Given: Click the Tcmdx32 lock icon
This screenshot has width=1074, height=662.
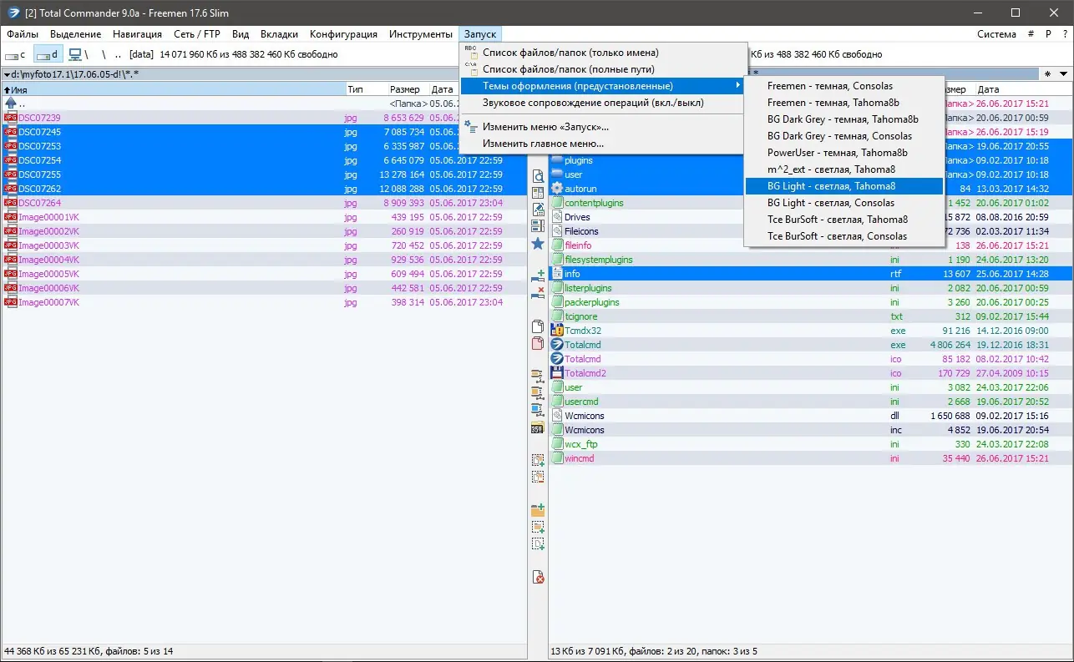Looking at the screenshot, I should 558,331.
